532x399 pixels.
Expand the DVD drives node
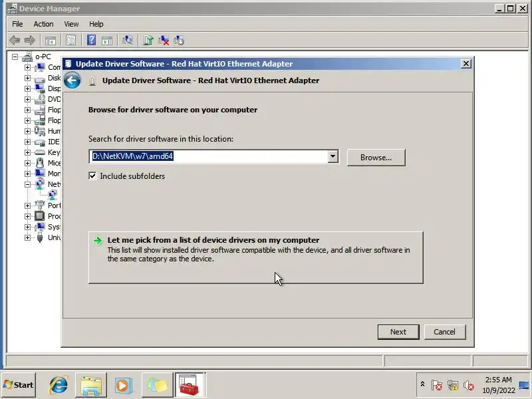27,99
